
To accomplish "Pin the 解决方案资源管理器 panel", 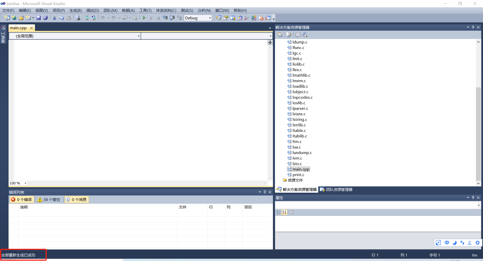I will 473,27.
